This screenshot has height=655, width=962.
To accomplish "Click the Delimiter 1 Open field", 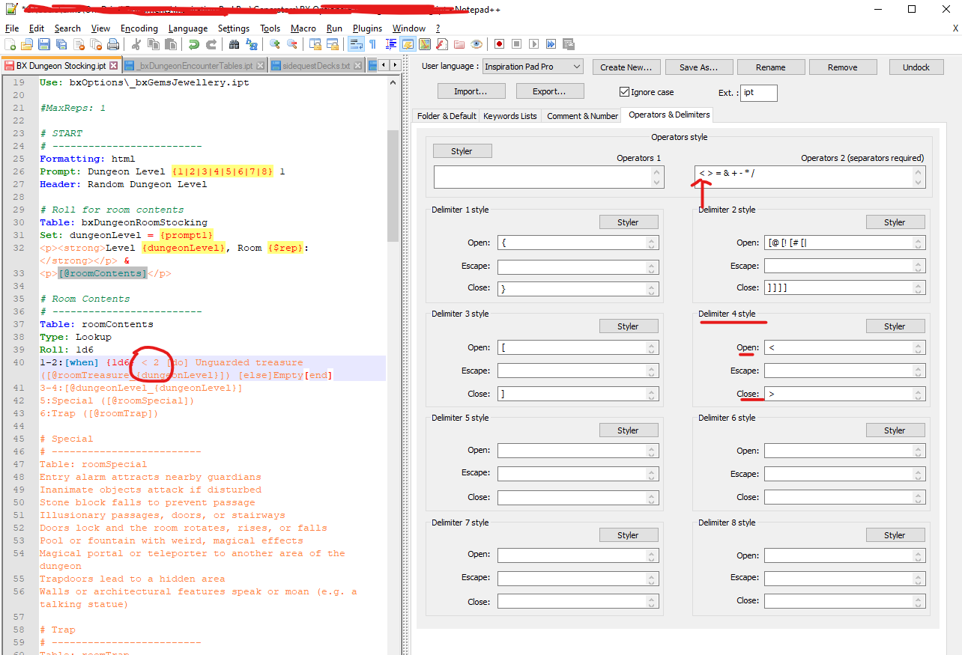I will (x=578, y=243).
